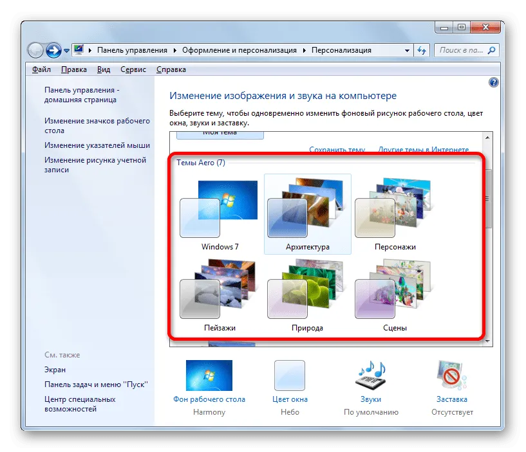Minimize the Personalization window
Image resolution: width=526 pixels, height=452 pixels.
(444, 28)
